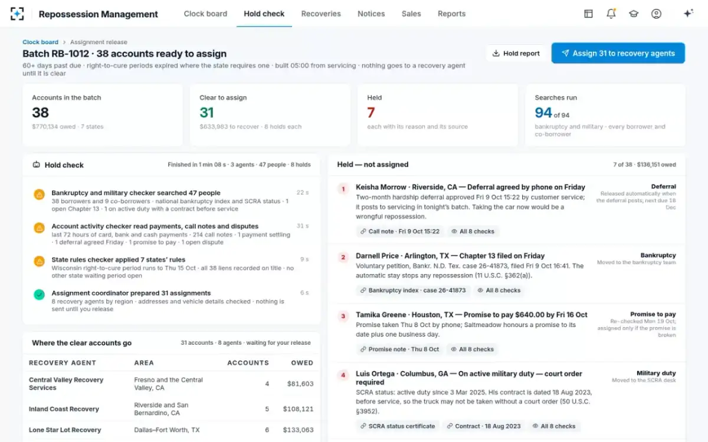
Task: Click green check icon beside Assignment coordinator
Action: point(39,294)
